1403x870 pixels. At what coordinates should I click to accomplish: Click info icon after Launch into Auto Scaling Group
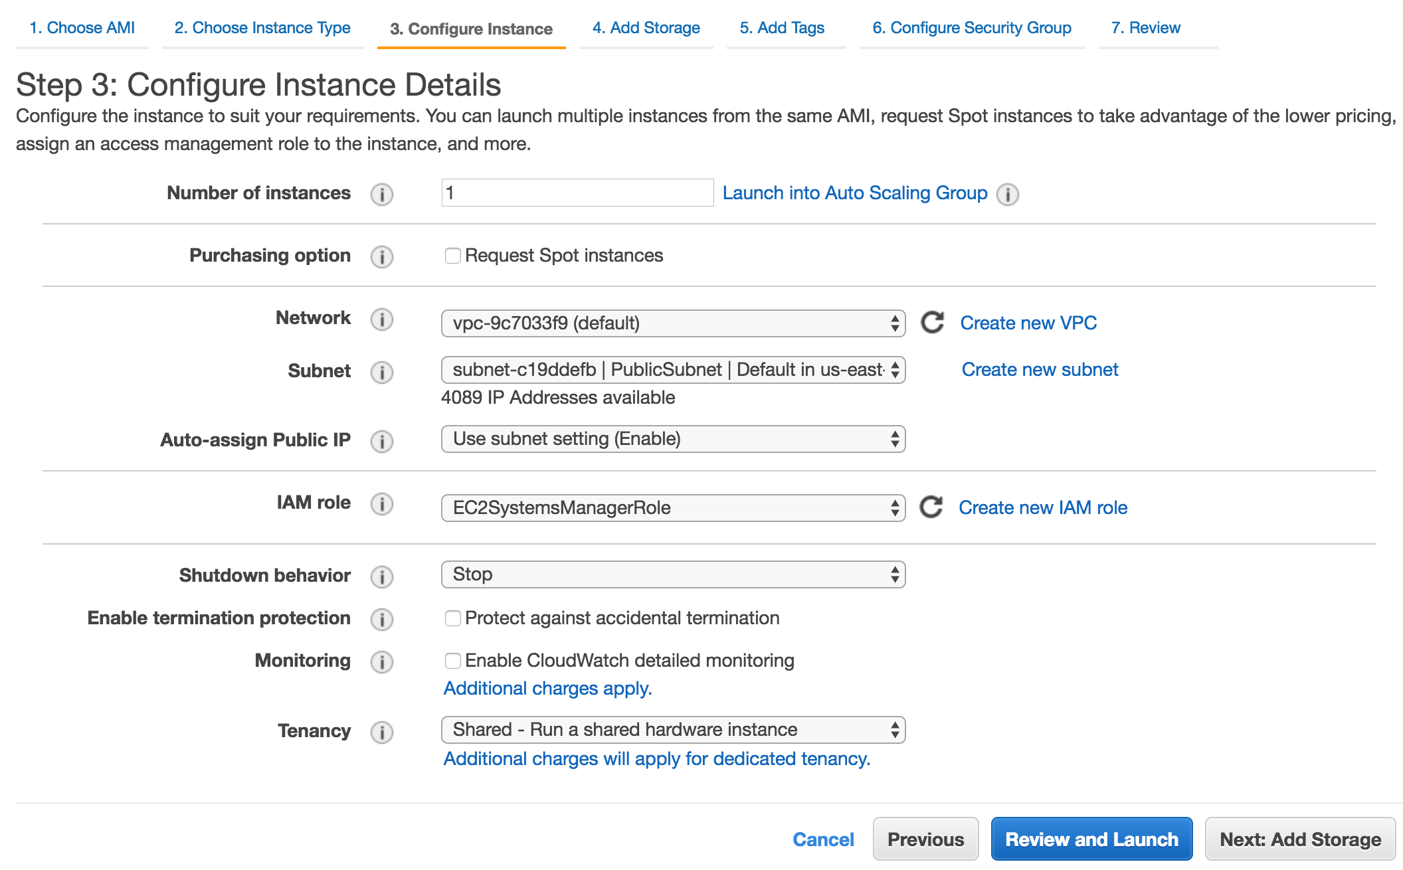pos(1007,194)
